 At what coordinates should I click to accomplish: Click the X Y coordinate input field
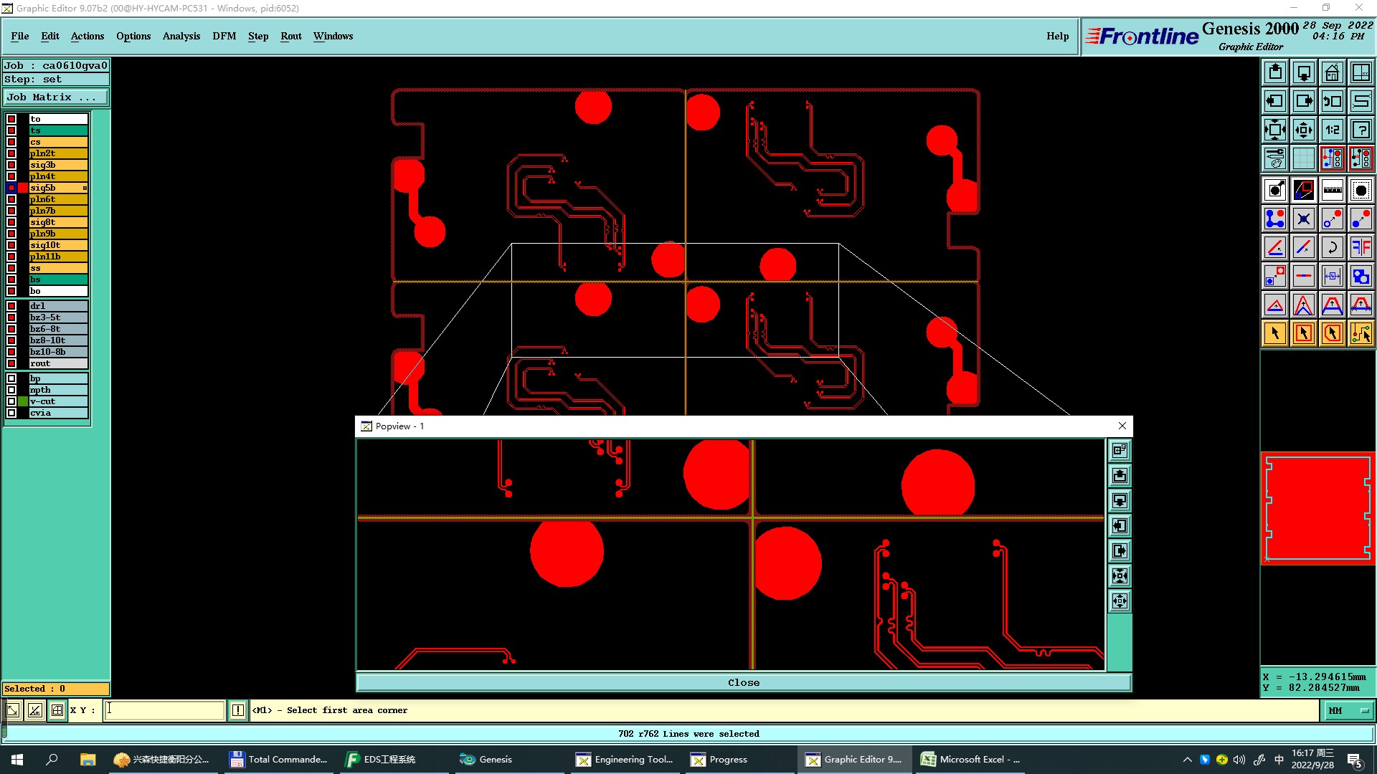[x=164, y=710]
